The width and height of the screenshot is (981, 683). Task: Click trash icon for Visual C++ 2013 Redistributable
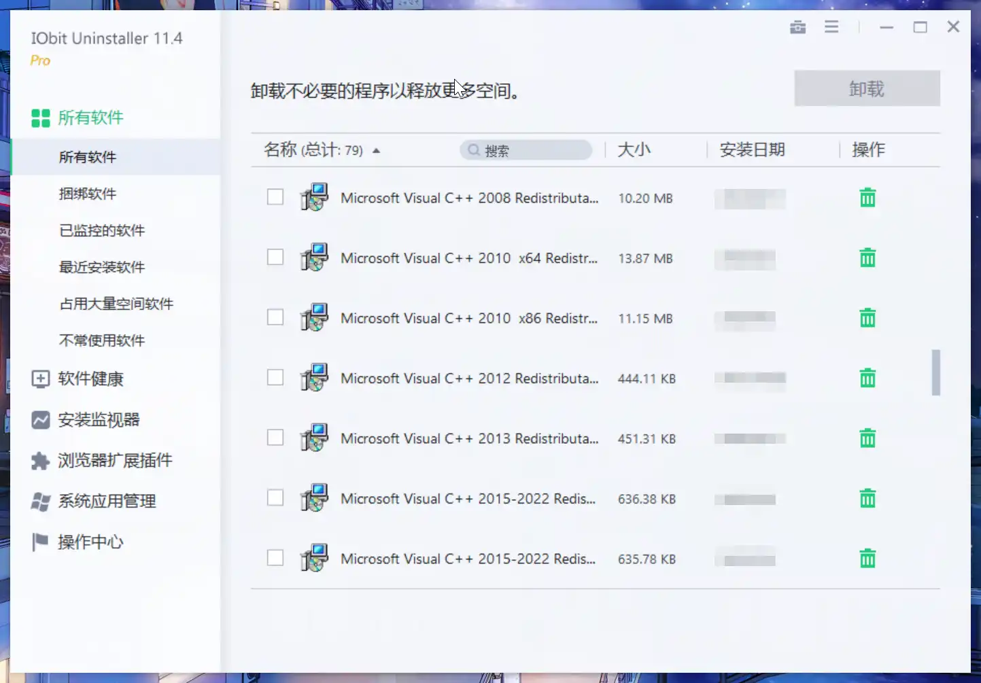coord(867,438)
